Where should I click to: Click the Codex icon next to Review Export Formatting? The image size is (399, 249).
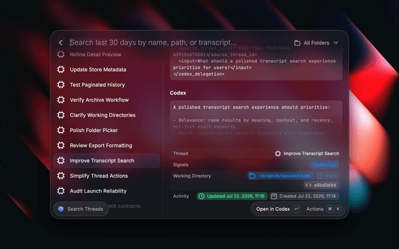tap(61, 145)
